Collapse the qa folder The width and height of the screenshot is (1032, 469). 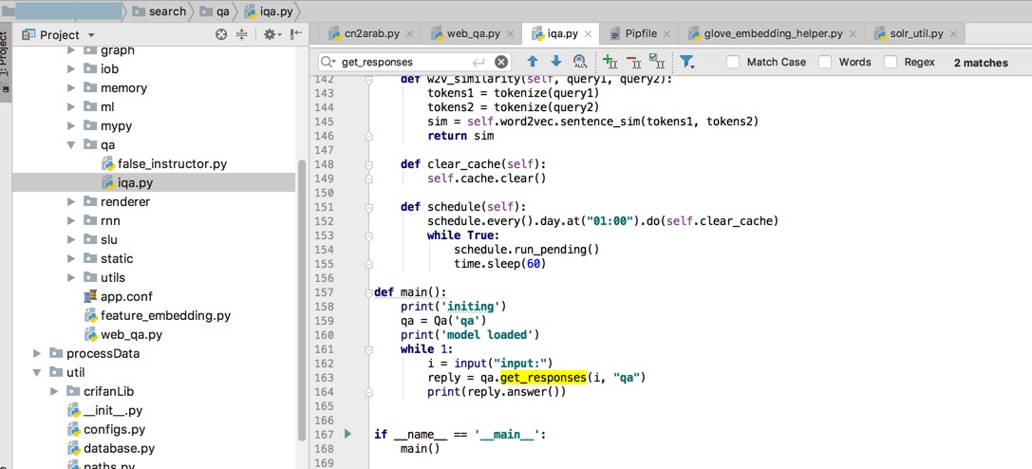click(x=72, y=144)
